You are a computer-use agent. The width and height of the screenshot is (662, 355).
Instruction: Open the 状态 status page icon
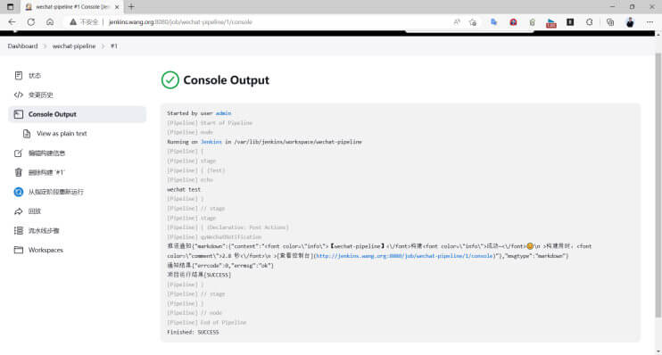click(x=18, y=76)
